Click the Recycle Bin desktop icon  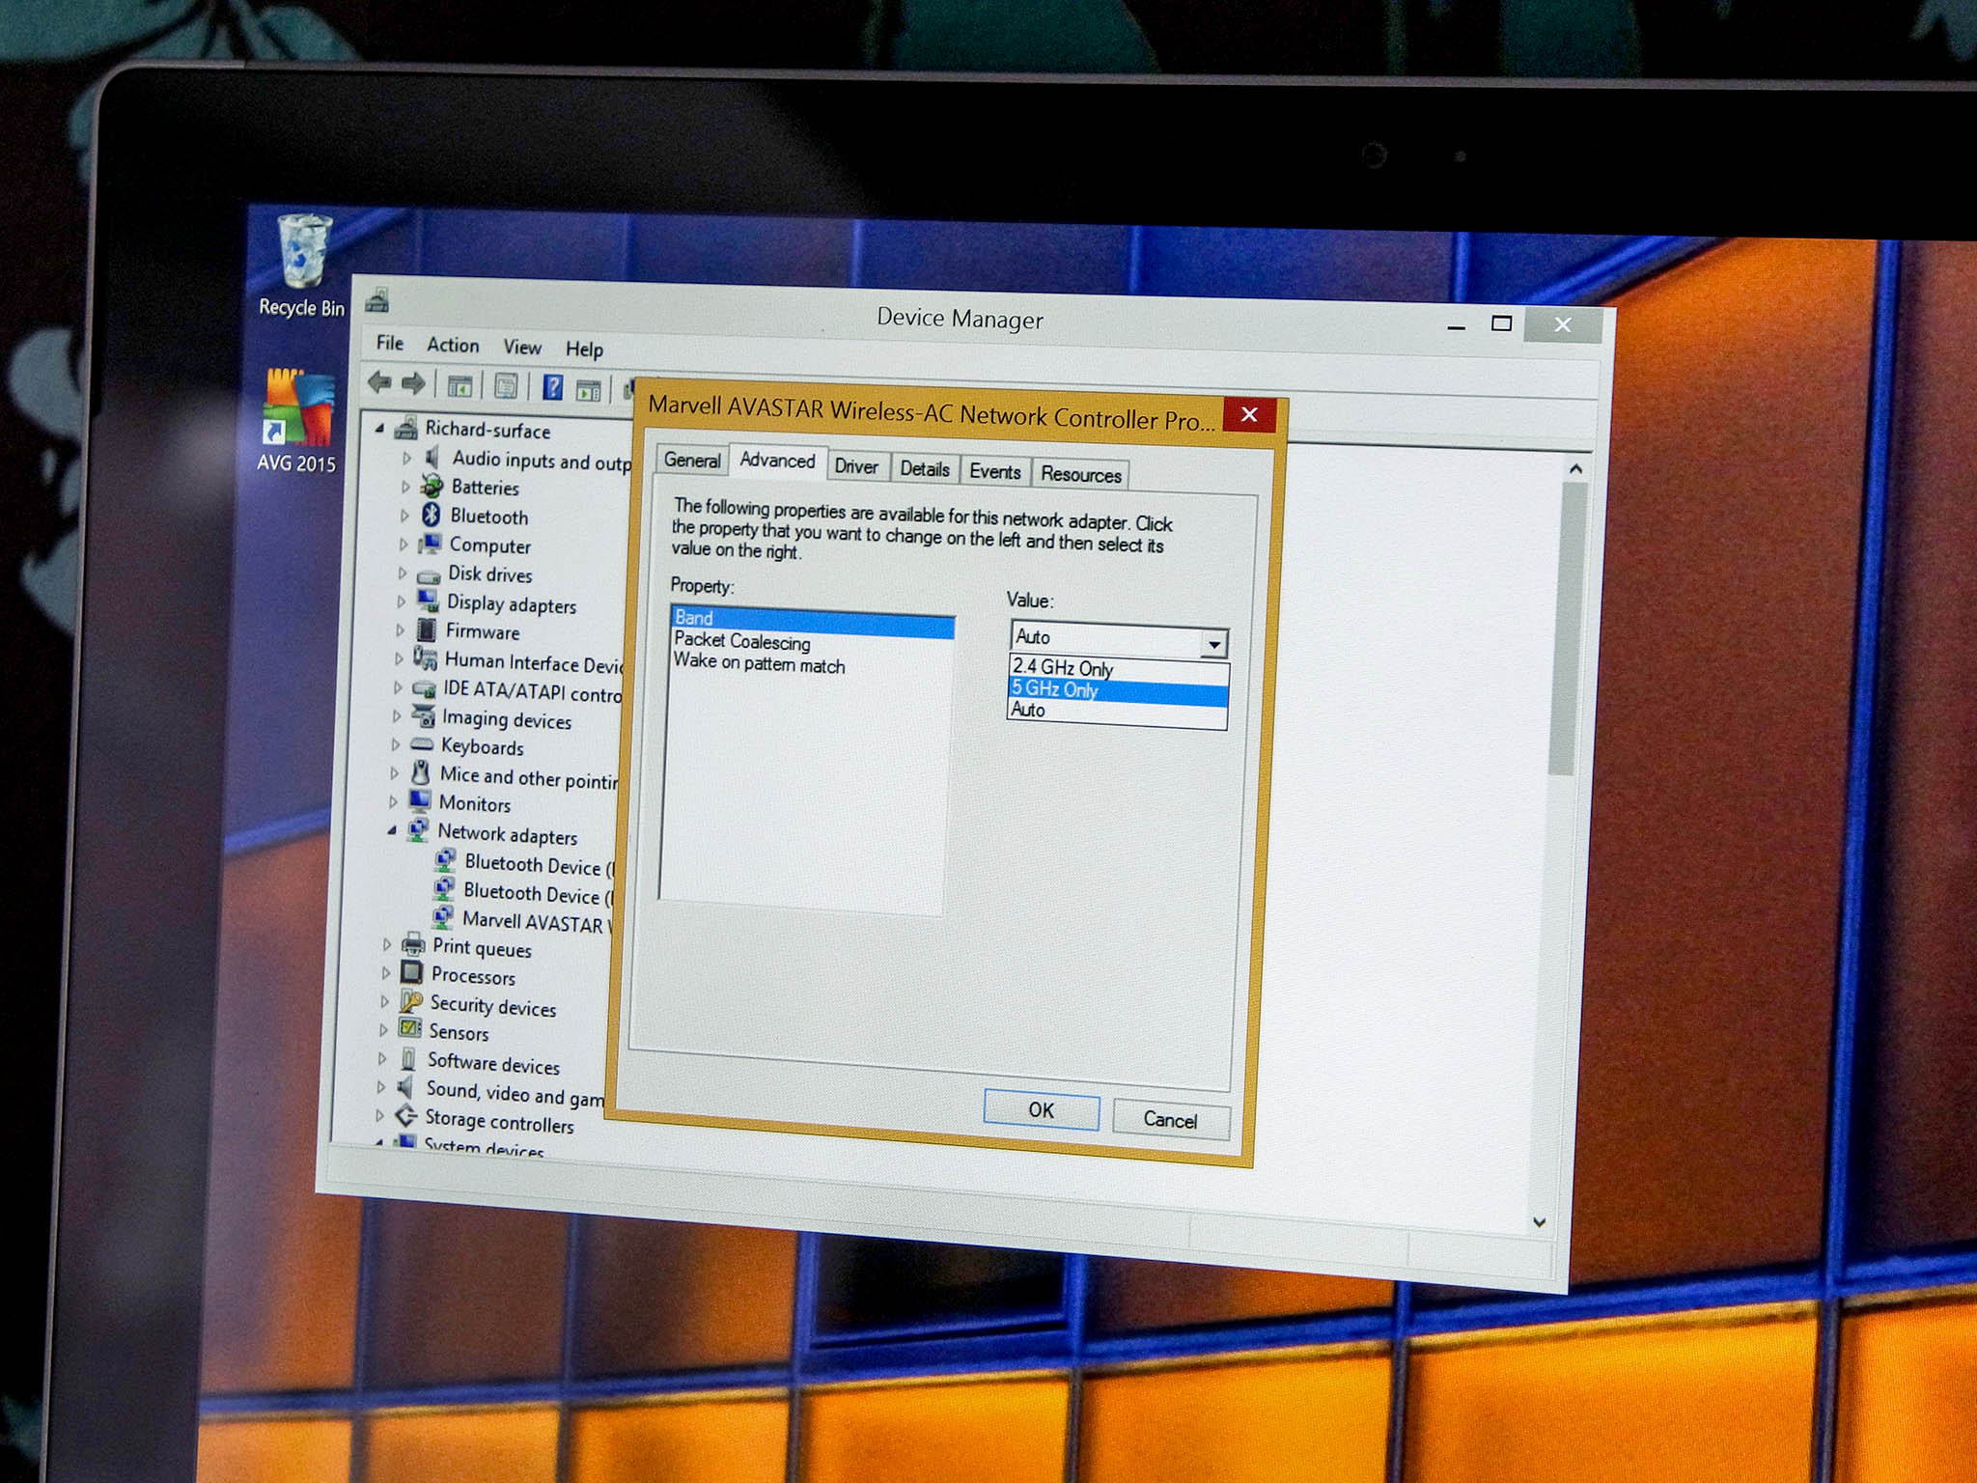point(299,252)
